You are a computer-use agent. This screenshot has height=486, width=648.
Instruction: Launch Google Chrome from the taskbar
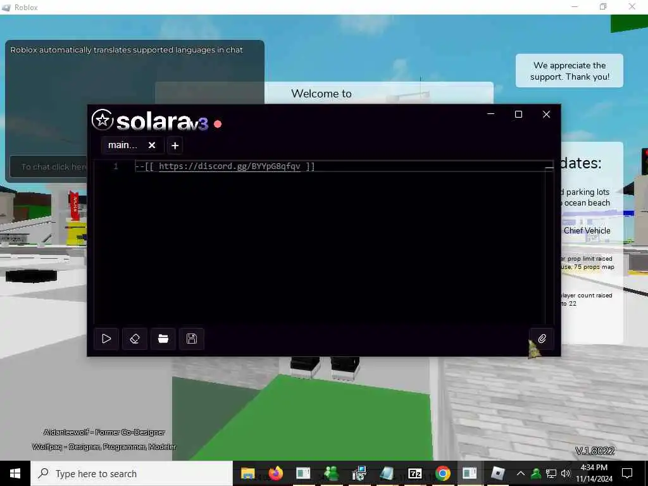click(x=442, y=473)
